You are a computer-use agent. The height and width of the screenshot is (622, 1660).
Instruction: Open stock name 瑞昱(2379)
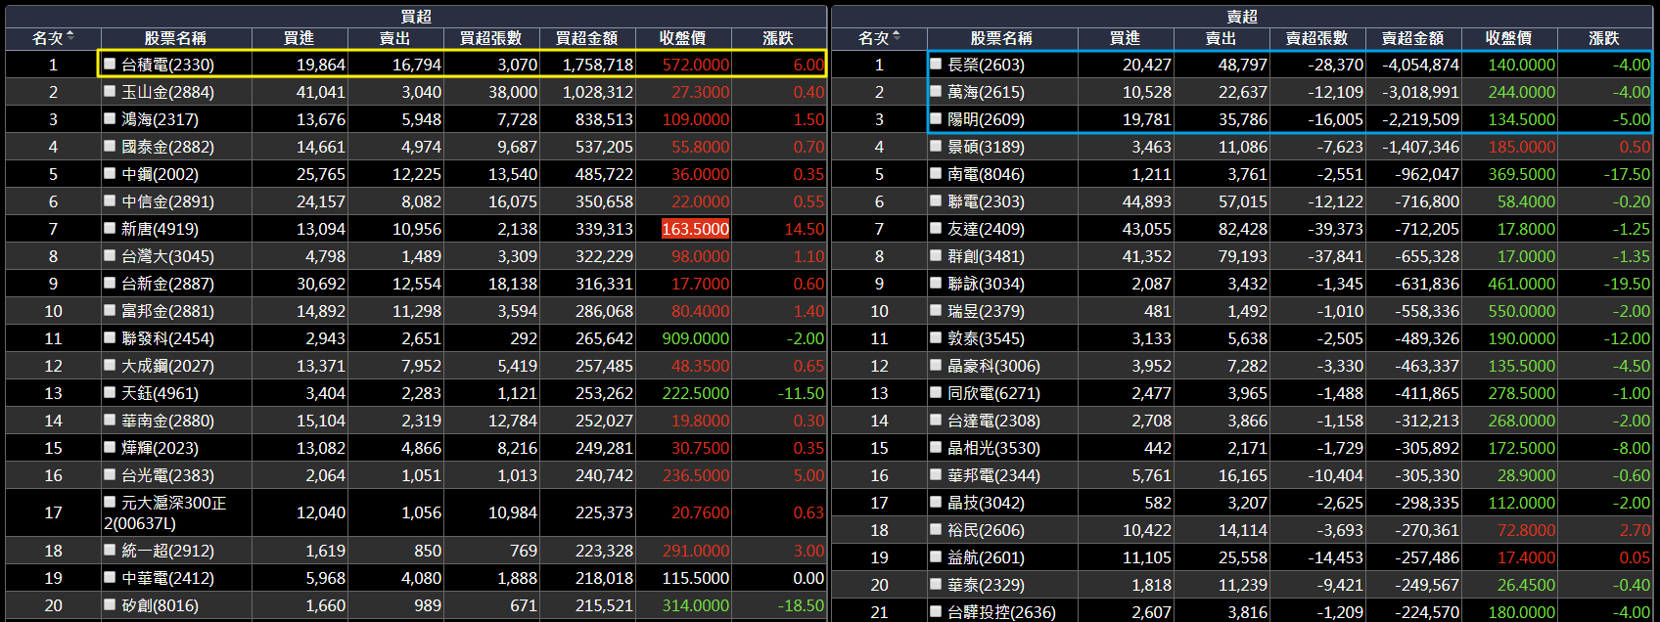tap(986, 311)
